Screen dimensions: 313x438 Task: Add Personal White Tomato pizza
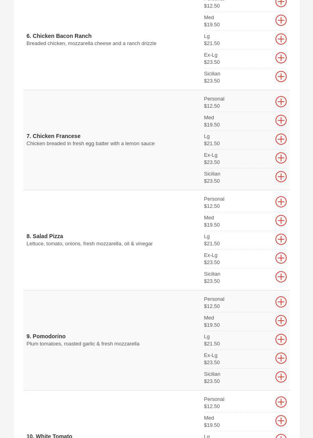click(281, 402)
